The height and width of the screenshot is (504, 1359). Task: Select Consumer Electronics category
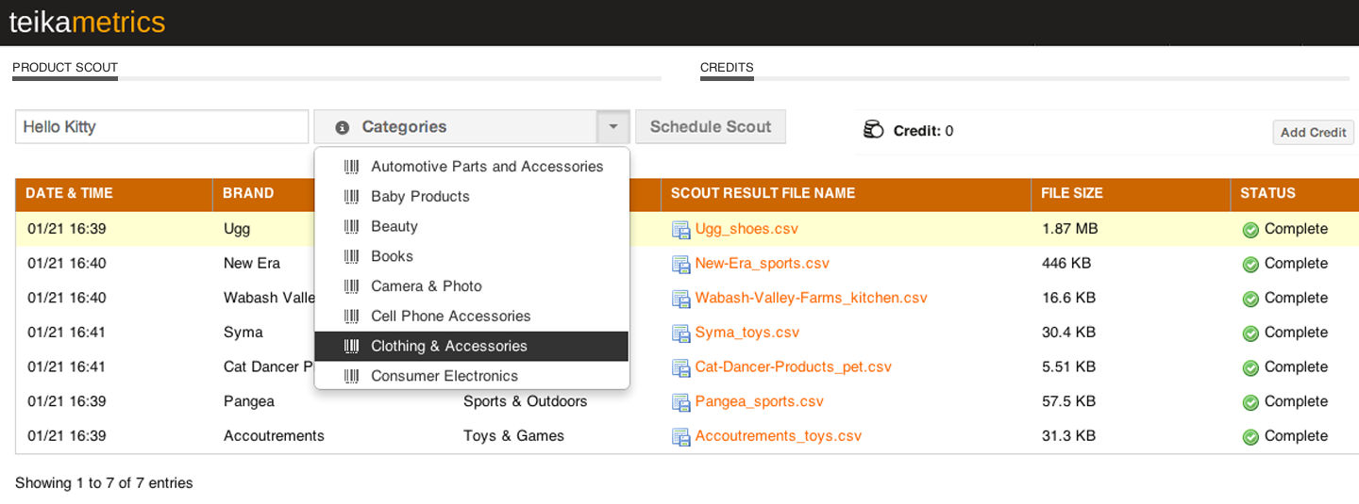click(x=472, y=376)
